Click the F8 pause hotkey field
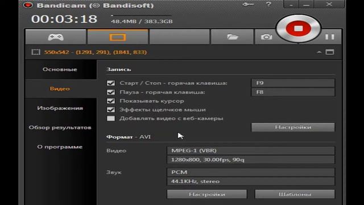This screenshot has height=205, width=364. click(293, 92)
